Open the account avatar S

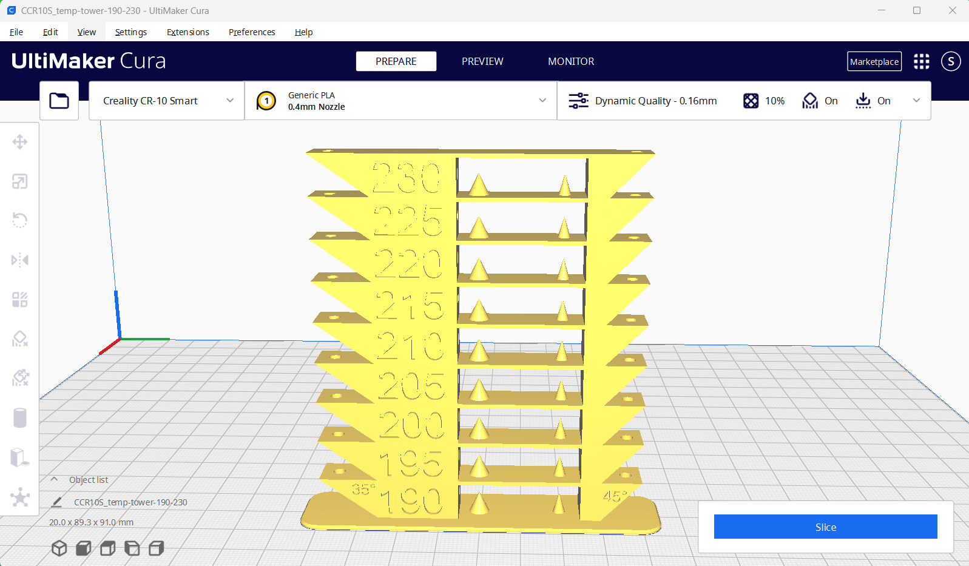(x=951, y=61)
